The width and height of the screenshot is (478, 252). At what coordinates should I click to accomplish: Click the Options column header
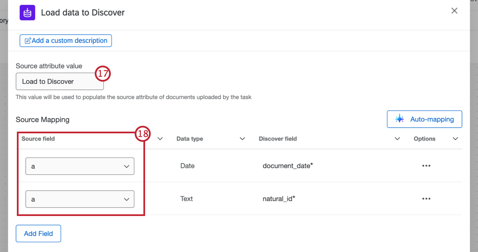pos(424,139)
